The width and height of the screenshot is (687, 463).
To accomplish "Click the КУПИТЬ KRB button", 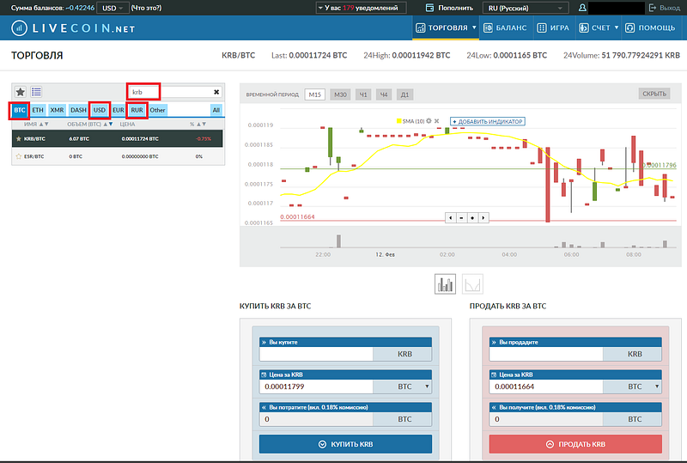I will (345, 444).
